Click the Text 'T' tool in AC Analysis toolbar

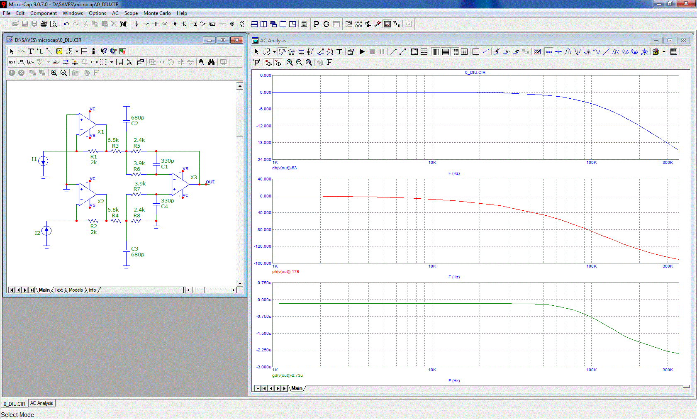[339, 51]
